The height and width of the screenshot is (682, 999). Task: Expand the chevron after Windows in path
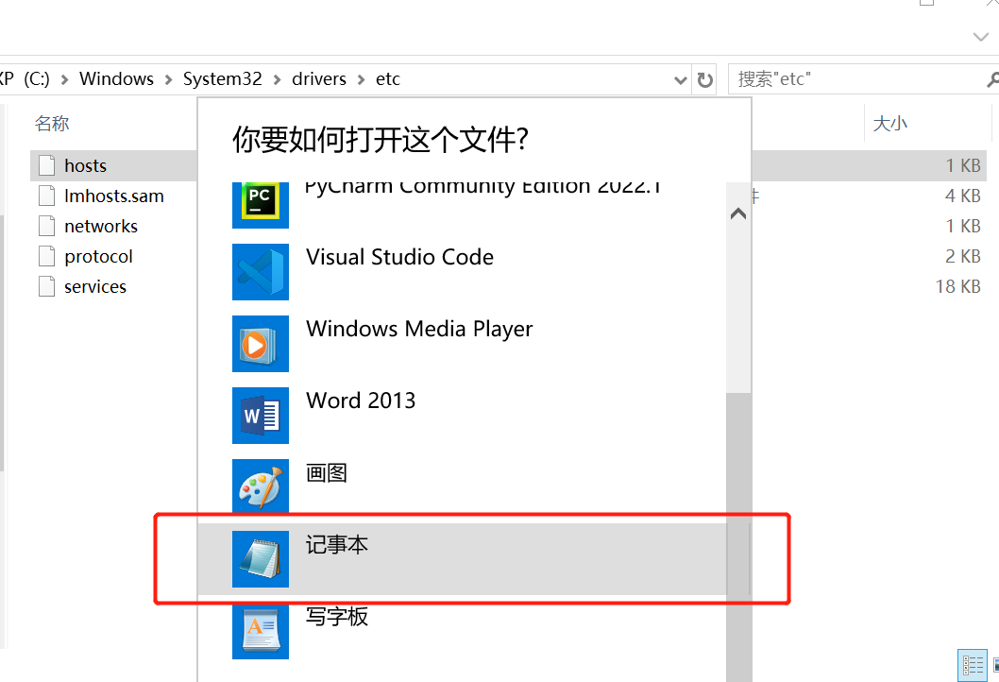[168, 79]
